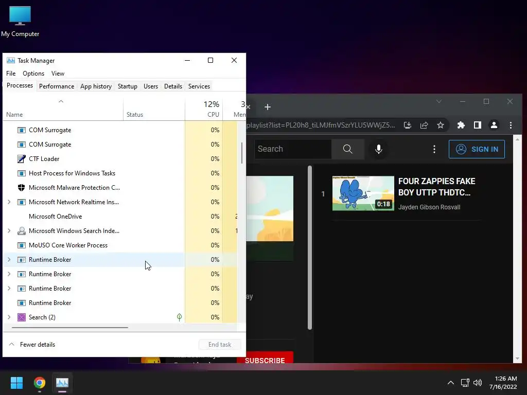The image size is (527, 395).
Task: Click the red SUBSCRIBE button
Action: tap(265, 358)
